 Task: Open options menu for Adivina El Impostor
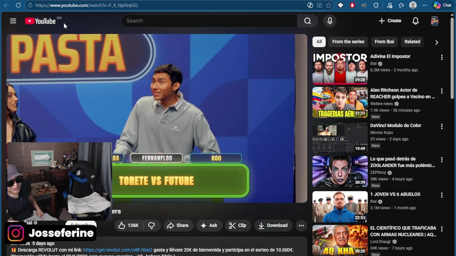click(x=442, y=57)
